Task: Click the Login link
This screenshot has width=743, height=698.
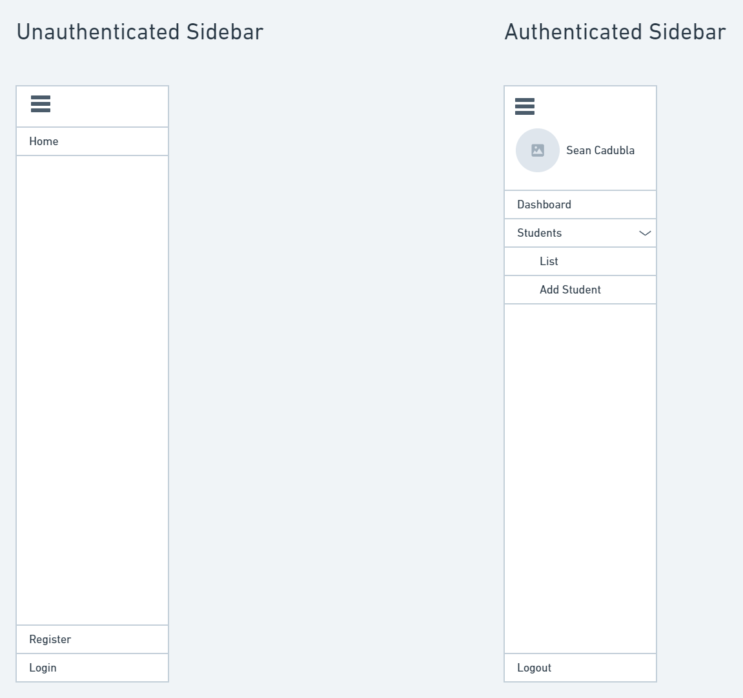Action: point(43,668)
